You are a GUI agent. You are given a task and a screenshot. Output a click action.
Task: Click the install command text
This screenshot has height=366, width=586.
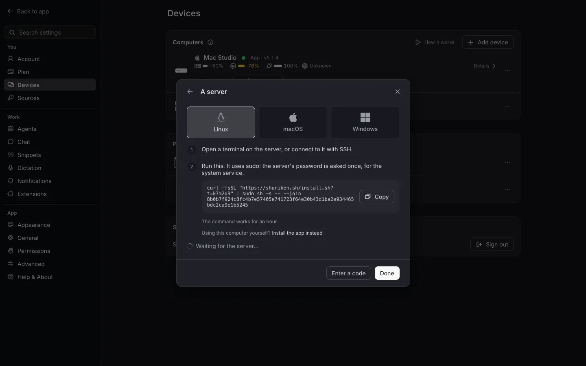pyautogui.click(x=280, y=196)
